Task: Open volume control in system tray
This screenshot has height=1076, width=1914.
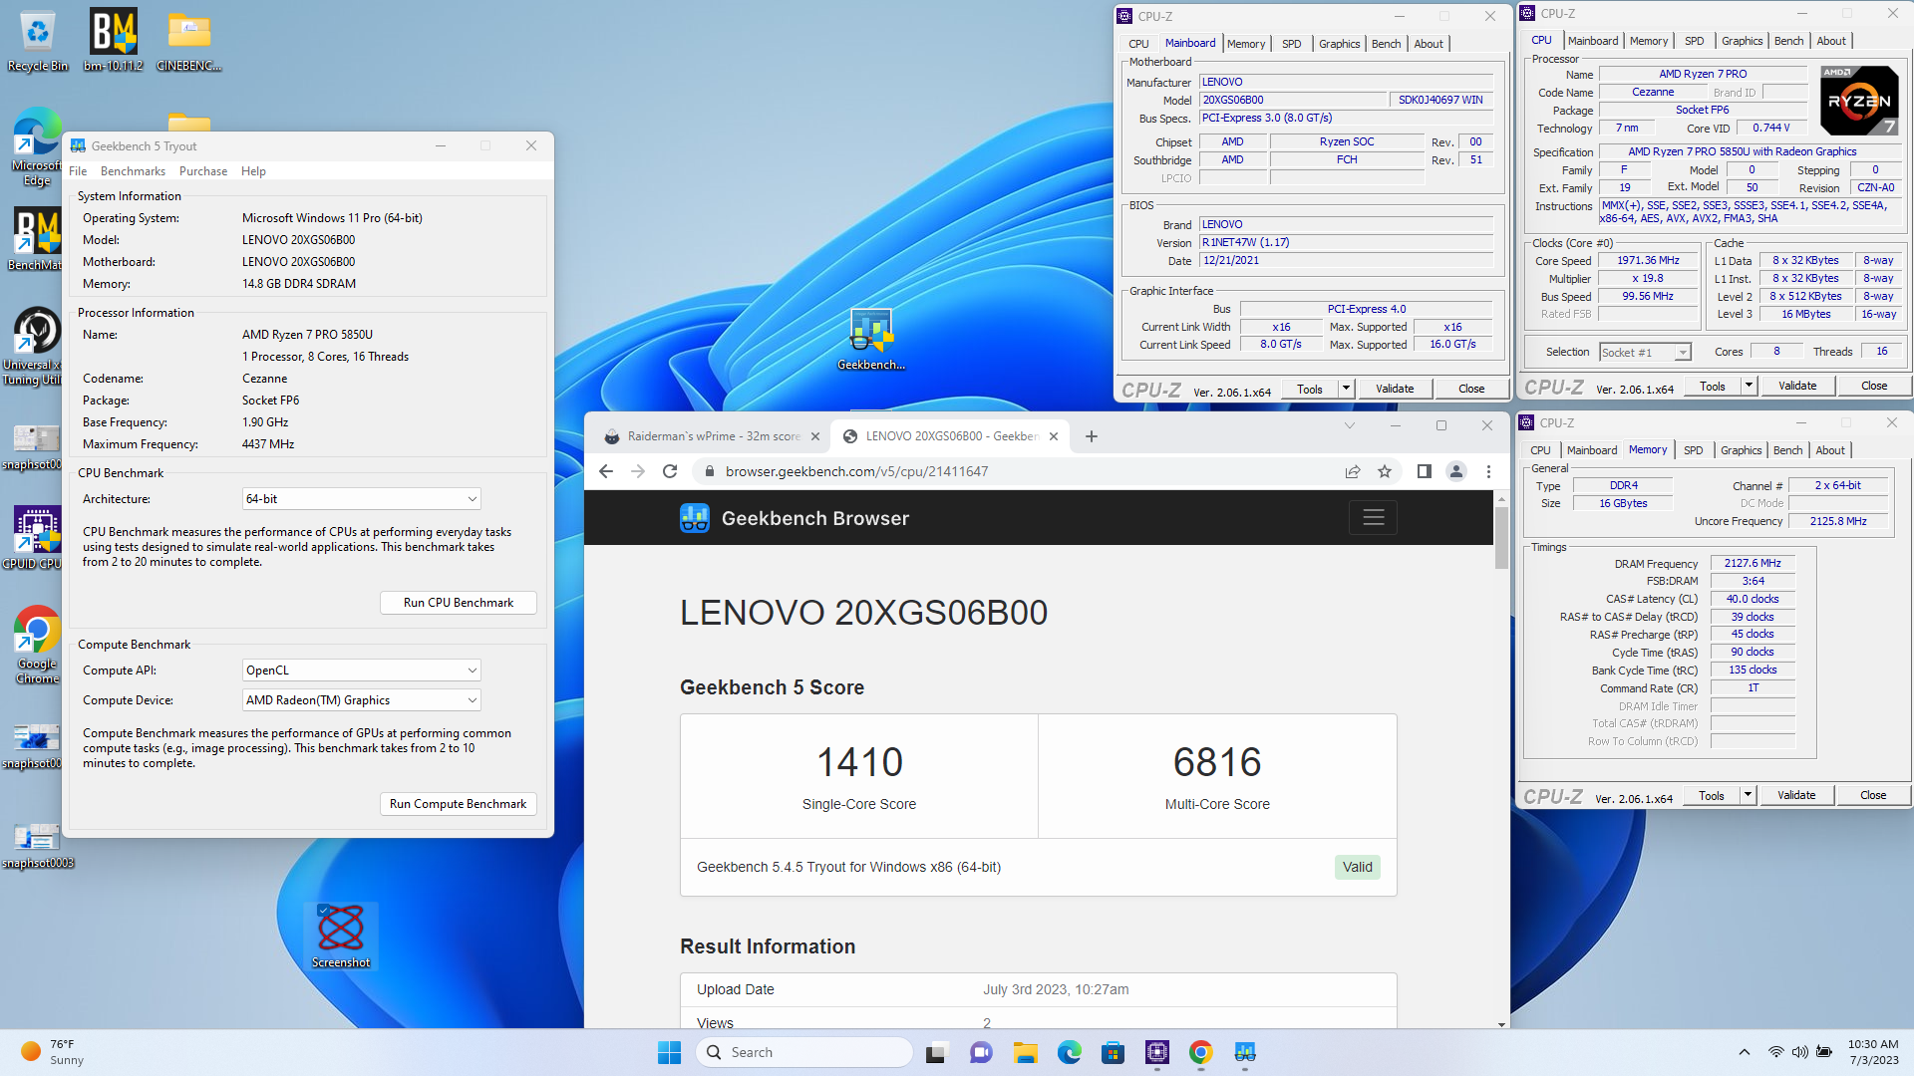Action: click(1799, 1052)
